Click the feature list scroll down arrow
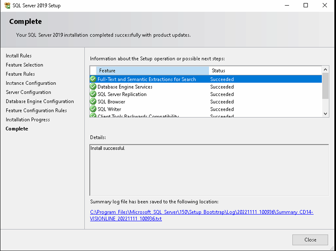336x251 pixels. coord(325,114)
